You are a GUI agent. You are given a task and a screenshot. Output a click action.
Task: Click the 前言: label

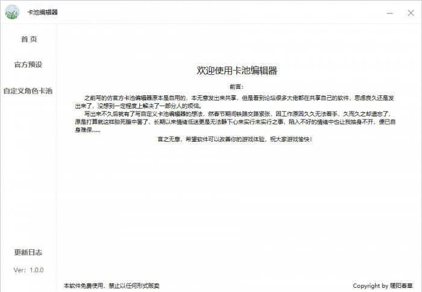236,87
